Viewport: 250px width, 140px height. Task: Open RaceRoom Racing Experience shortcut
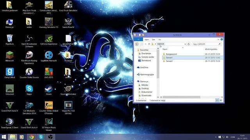point(29,58)
